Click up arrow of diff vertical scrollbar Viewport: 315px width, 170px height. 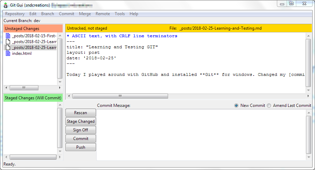click(x=308, y=36)
